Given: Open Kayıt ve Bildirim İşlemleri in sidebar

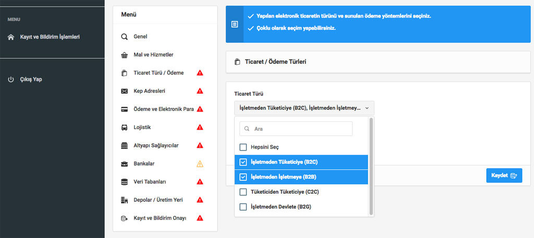Looking at the screenshot, I should point(50,37).
